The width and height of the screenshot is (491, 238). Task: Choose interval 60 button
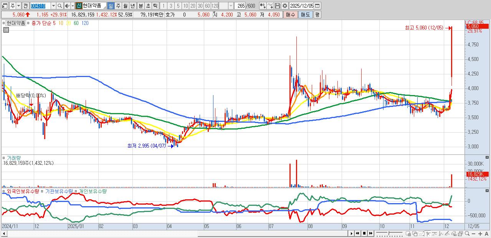click(x=207, y=6)
